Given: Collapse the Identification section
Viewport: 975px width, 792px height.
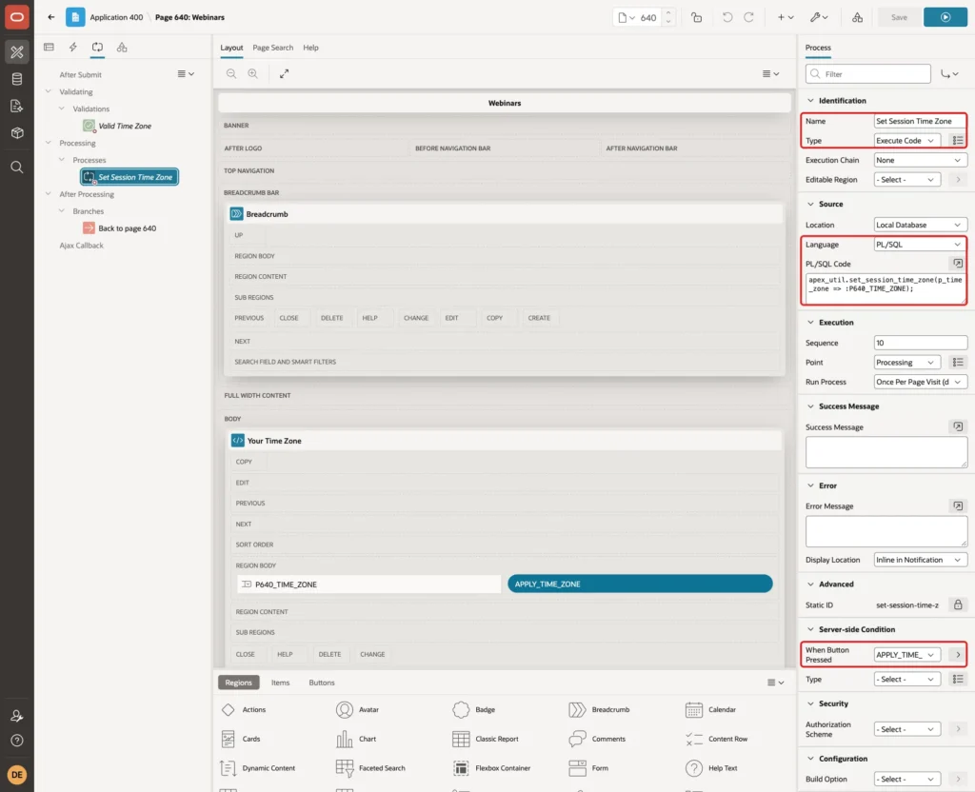Looking at the screenshot, I should click(x=810, y=101).
